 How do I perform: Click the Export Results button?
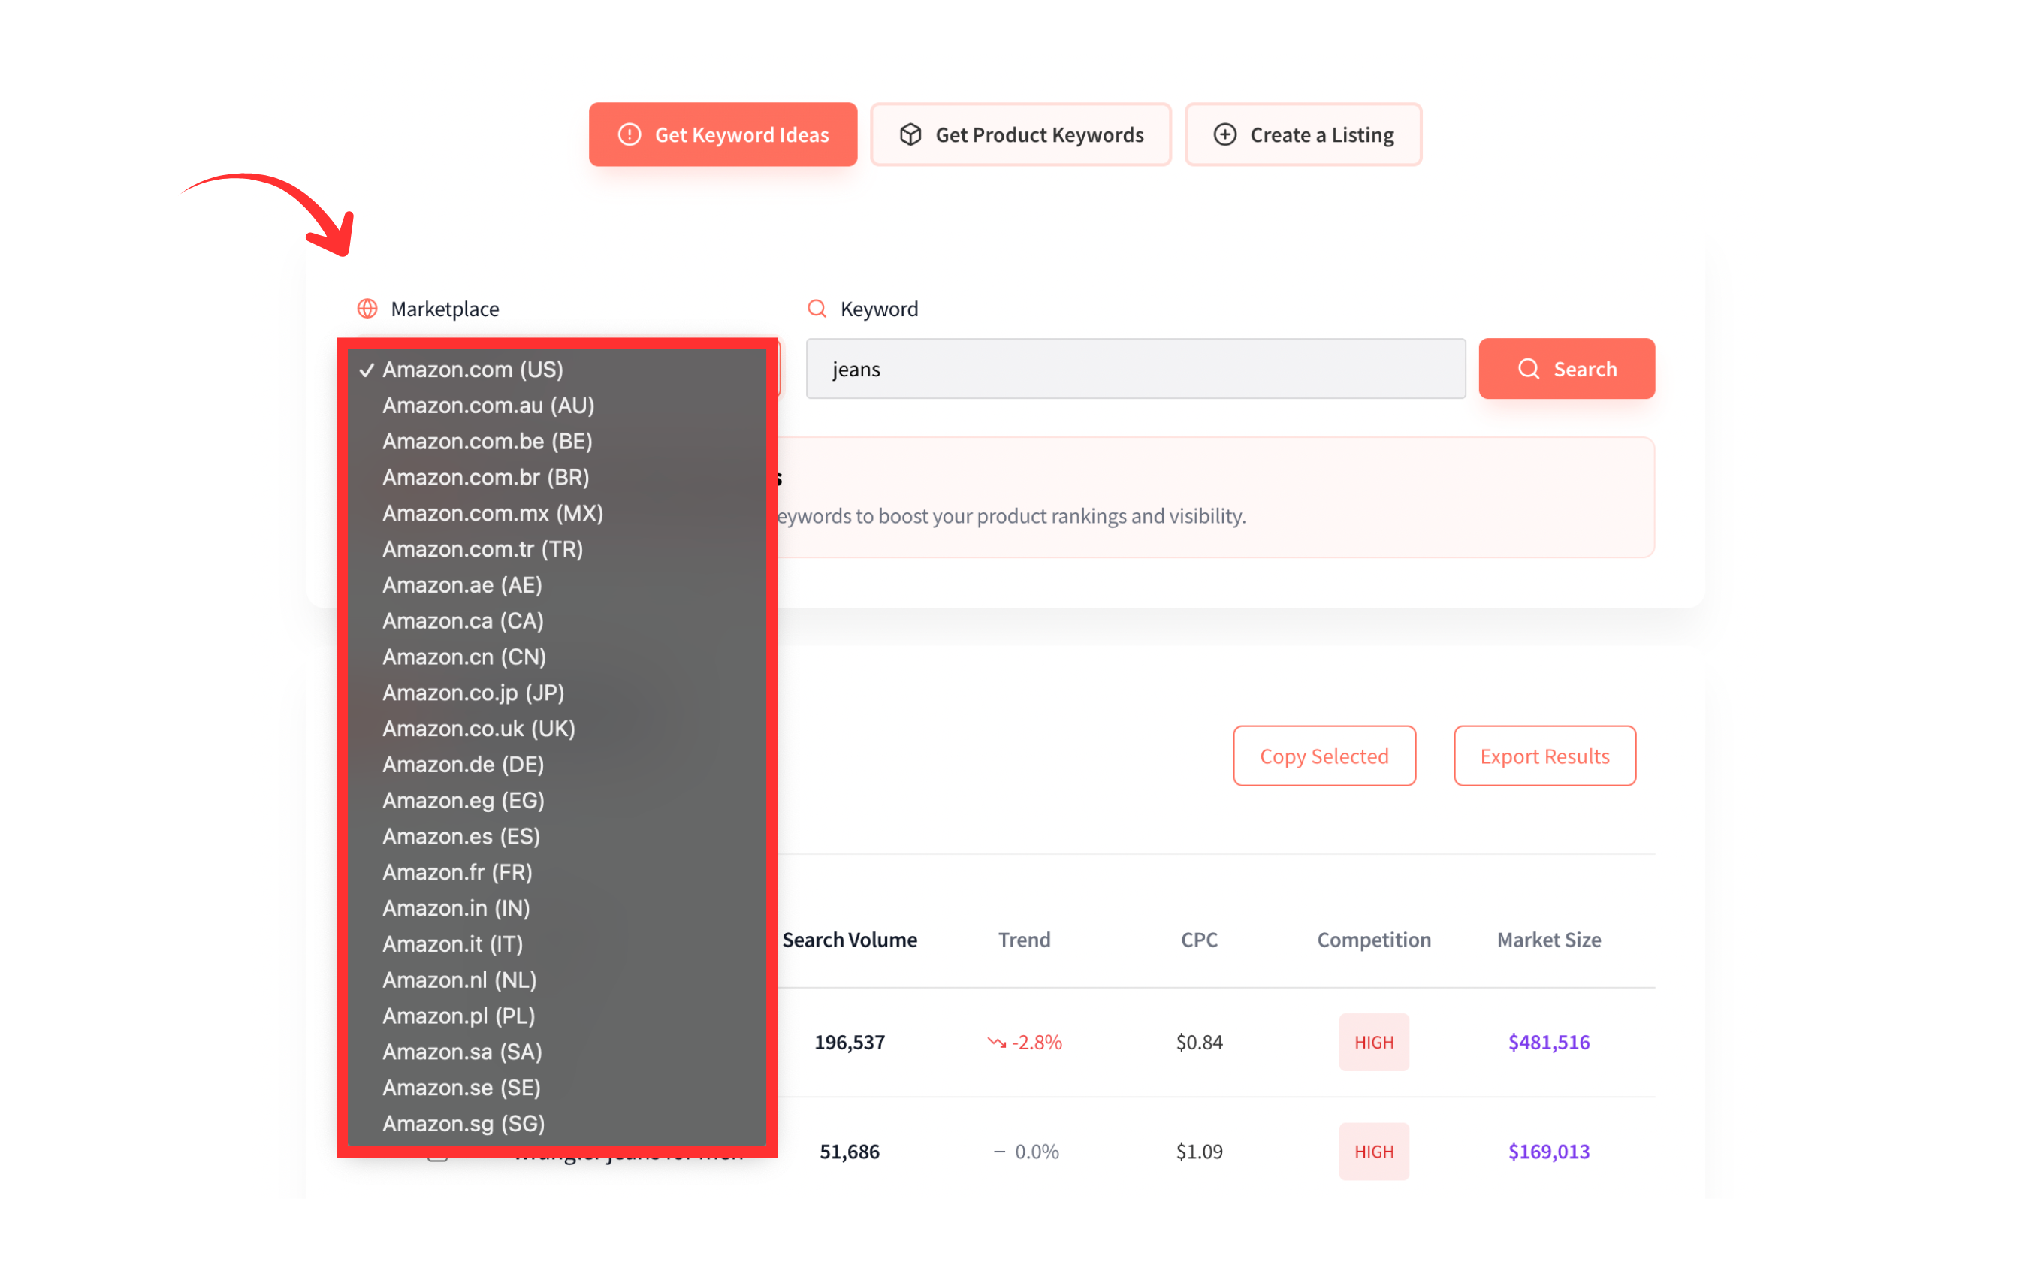pyautogui.click(x=1544, y=756)
